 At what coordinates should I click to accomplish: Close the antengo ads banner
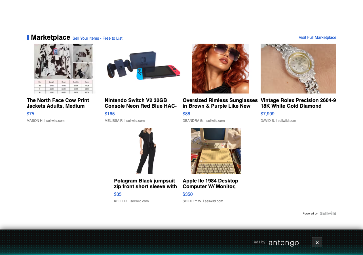317,242
